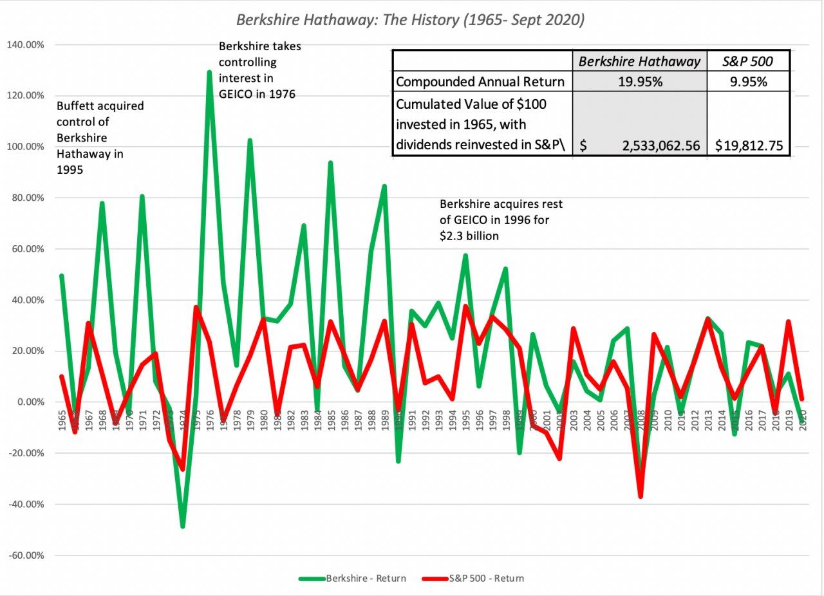Click the 120.00% y-axis label
The width and height of the screenshot is (824, 596).
click(x=26, y=96)
